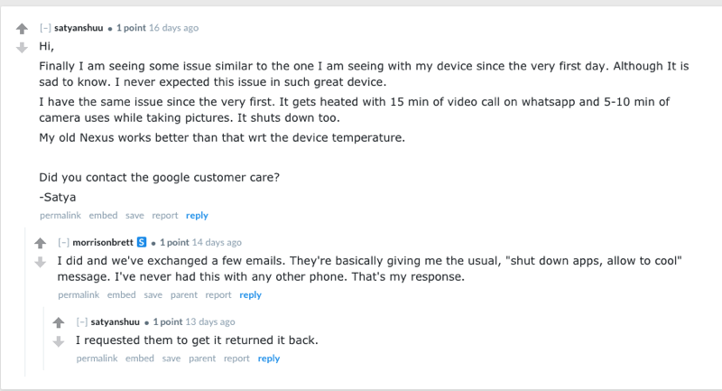
Task: Reply to the top-level comment
Action: pos(197,216)
